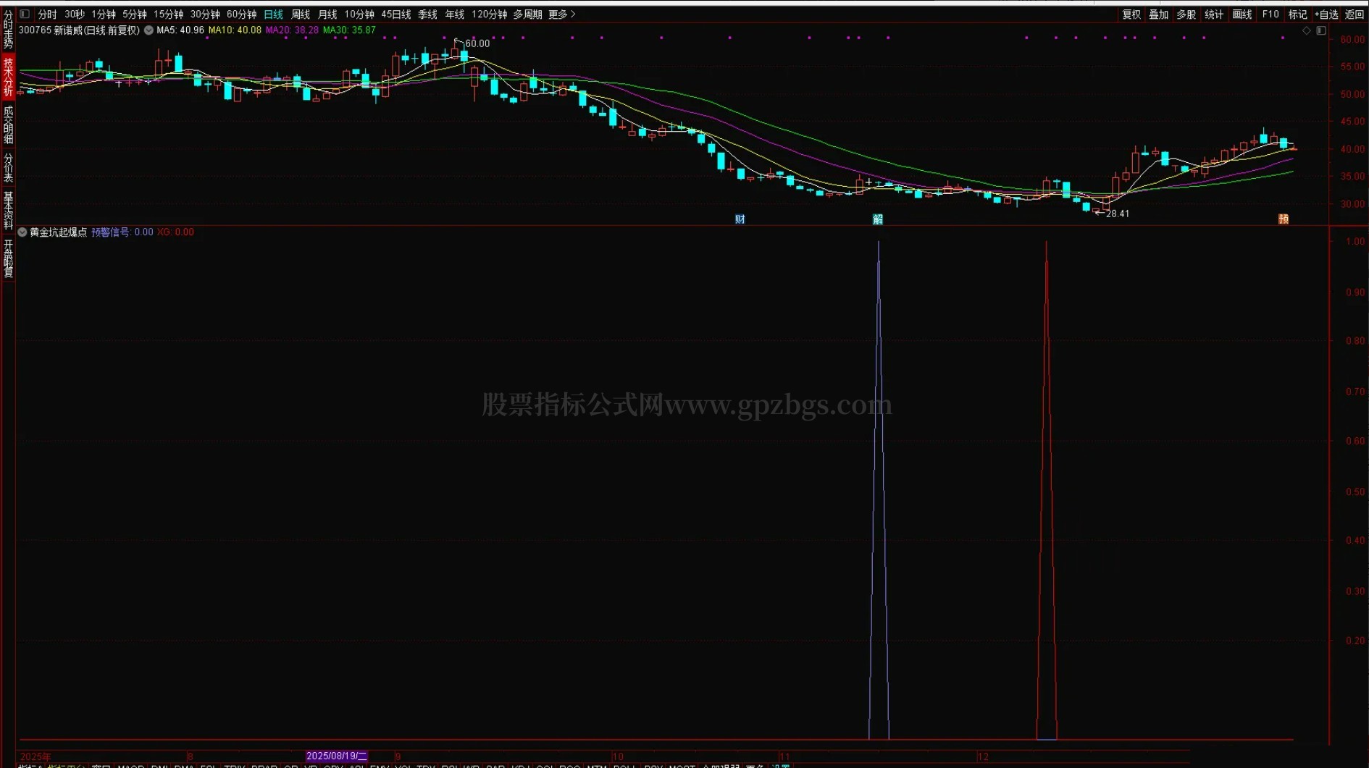Click the 叠加 overlay button
This screenshot has height=768, width=1369.
pos(1159,14)
